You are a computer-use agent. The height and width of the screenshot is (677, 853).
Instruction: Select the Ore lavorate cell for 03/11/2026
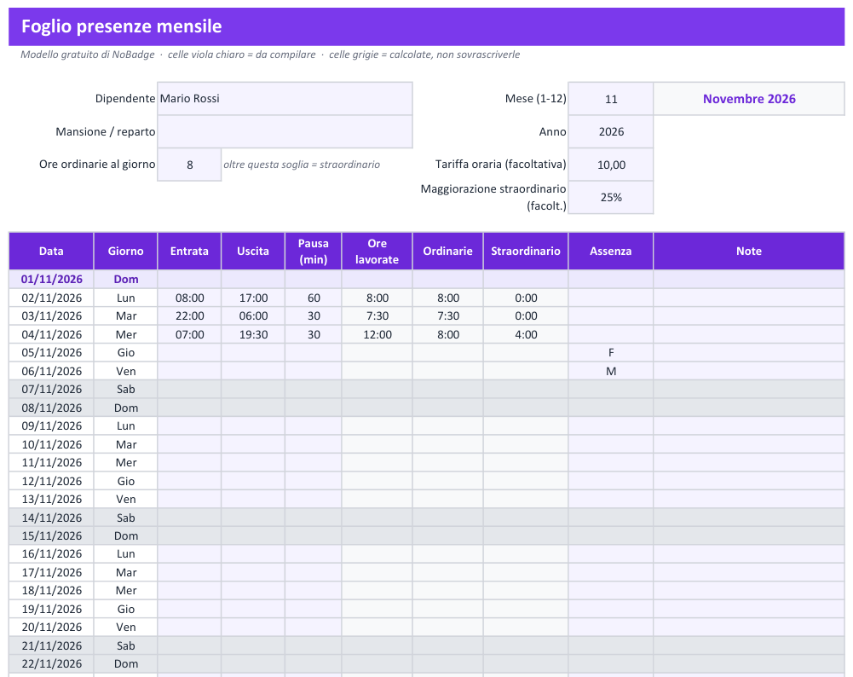[377, 315]
